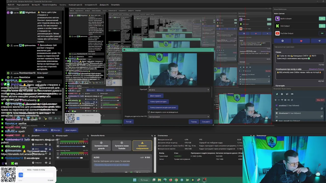
Task: Open Windows Start menu
Action: pos(134,180)
